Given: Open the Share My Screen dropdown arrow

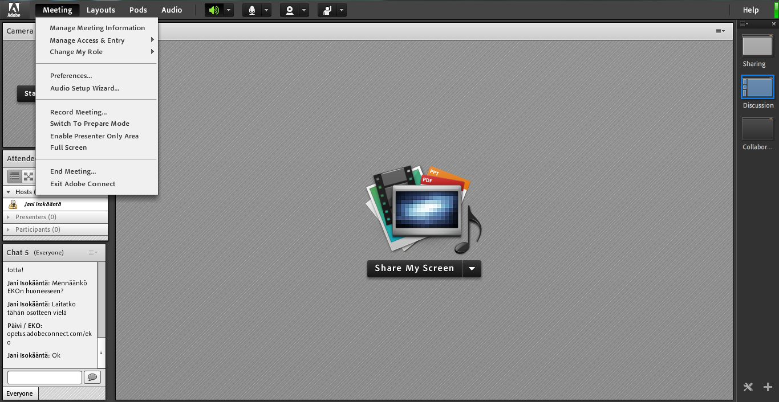Looking at the screenshot, I should click(472, 269).
